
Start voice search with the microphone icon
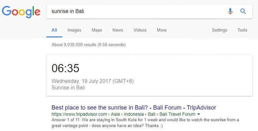point(230,11)
